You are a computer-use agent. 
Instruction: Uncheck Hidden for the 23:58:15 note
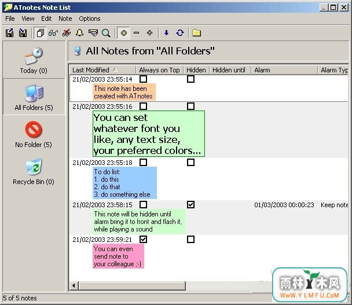[x=190, y=204]
